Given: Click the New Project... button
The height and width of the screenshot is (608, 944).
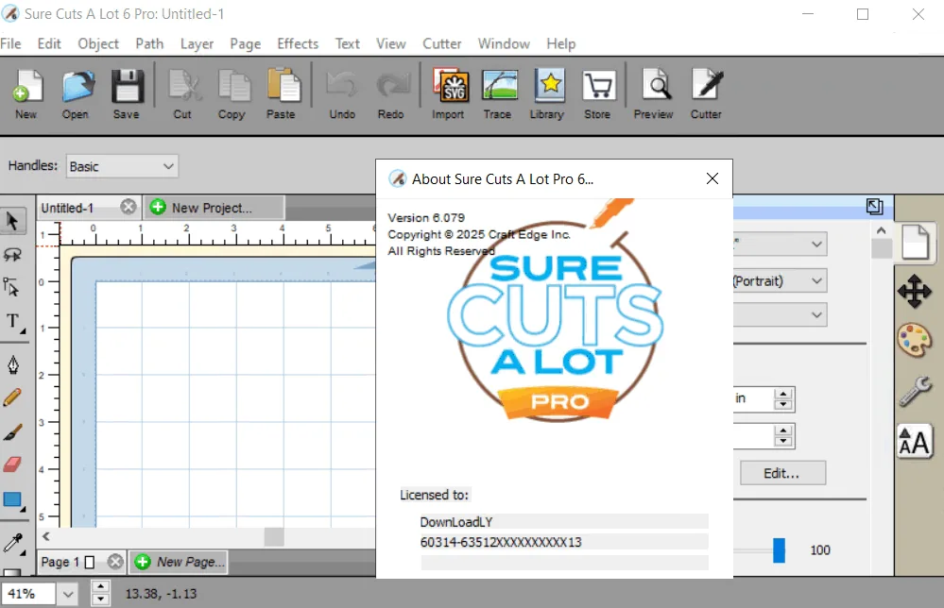Looking at the screenshot, I should tap(213, 208).
